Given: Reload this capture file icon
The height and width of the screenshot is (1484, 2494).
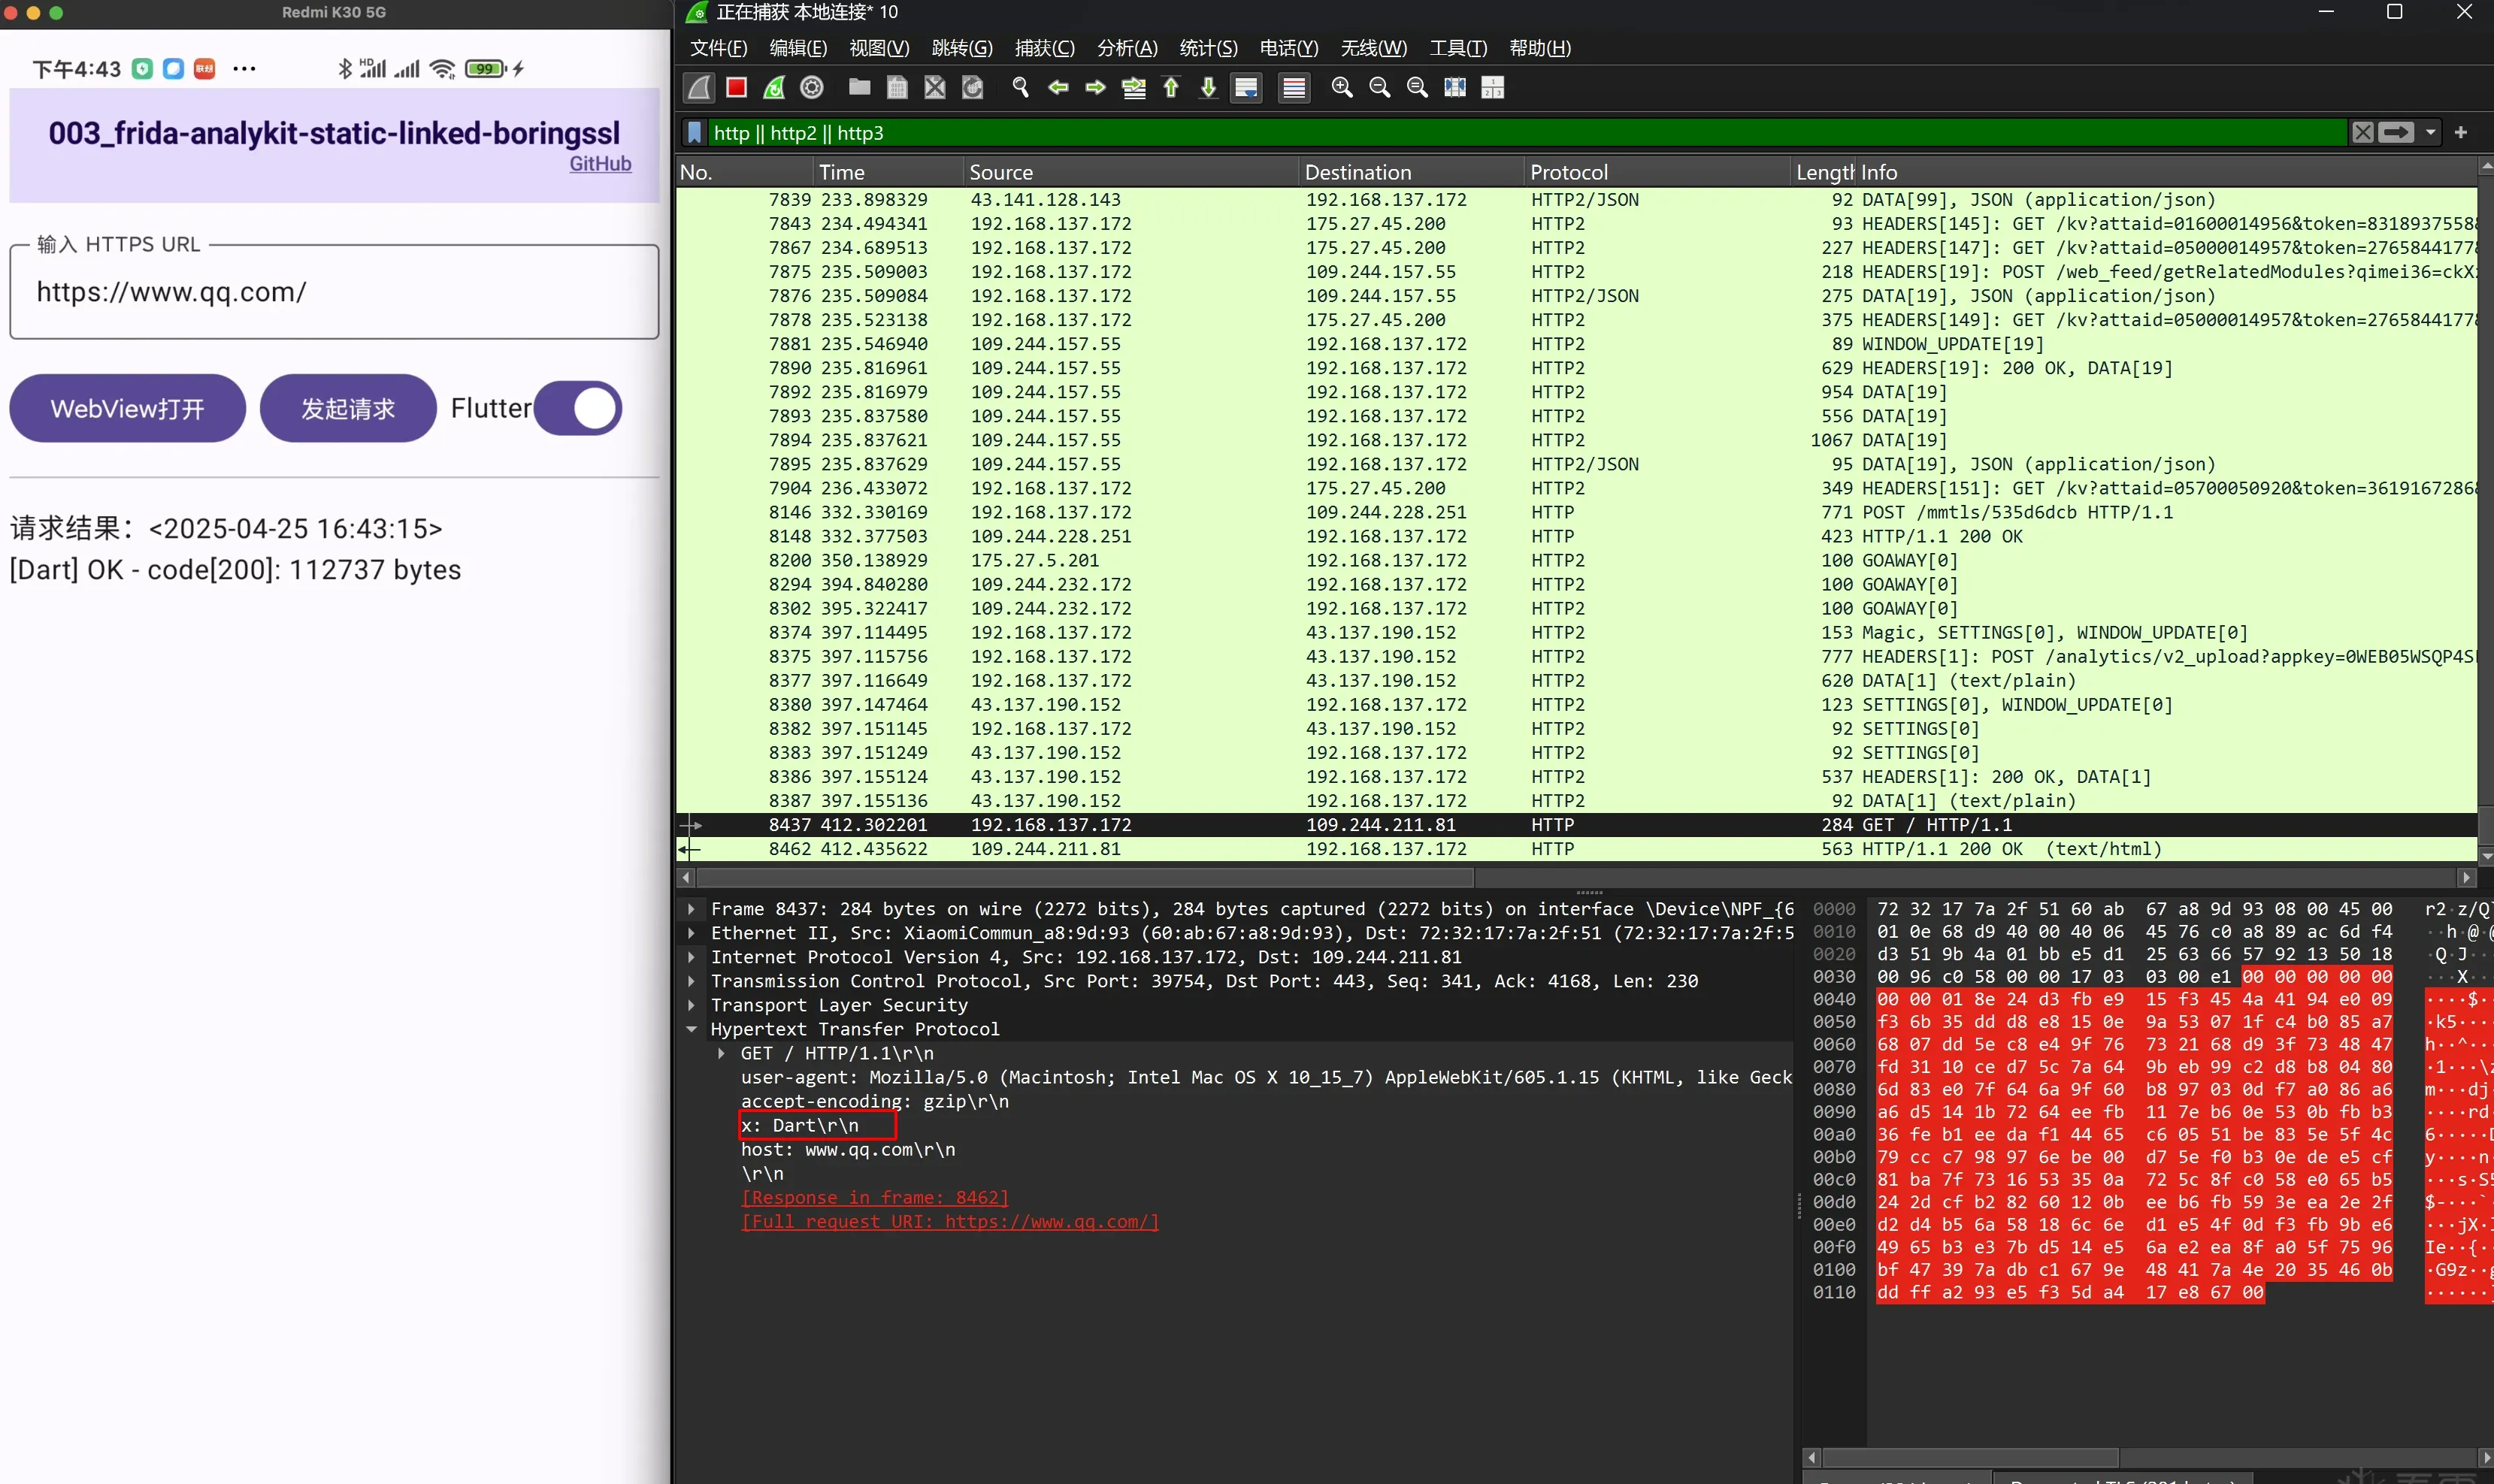Looking at the screenshot, I should (973, 88).
